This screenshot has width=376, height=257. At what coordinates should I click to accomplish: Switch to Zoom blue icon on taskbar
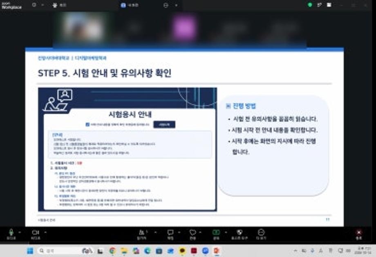[205, 251]
